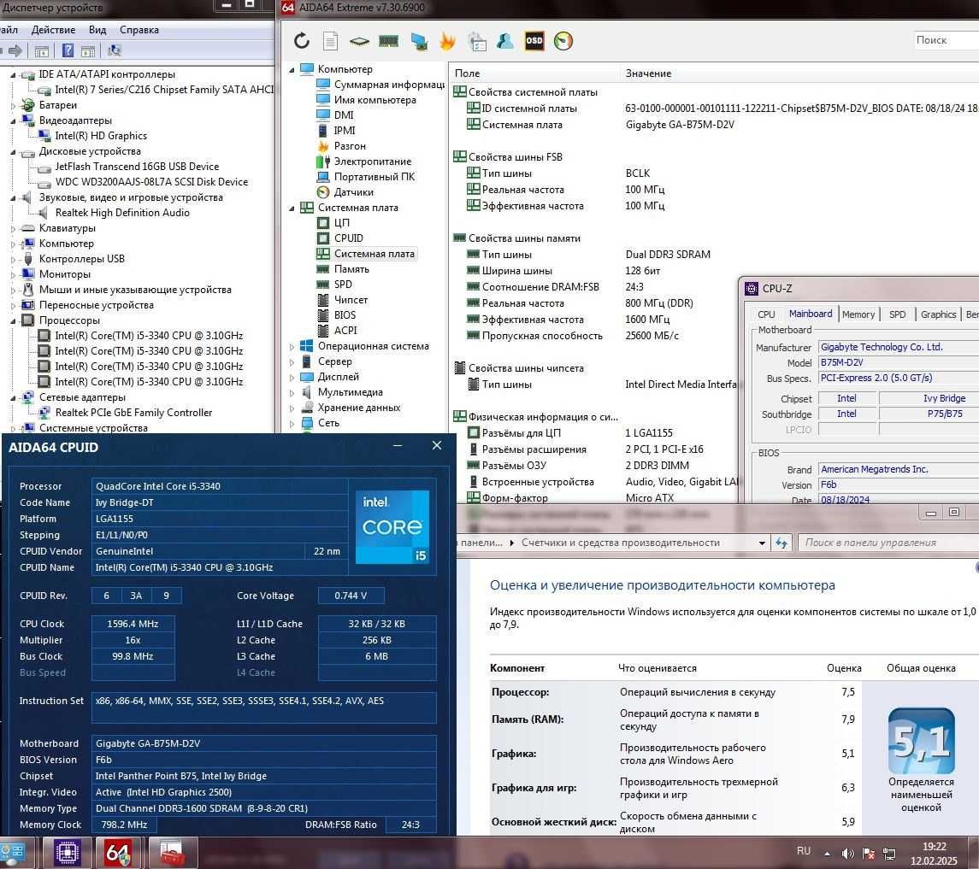Select the CPUID item in AIDA64 tree
979x869 pixels.
pyautogui.click(x=348, y=238)
